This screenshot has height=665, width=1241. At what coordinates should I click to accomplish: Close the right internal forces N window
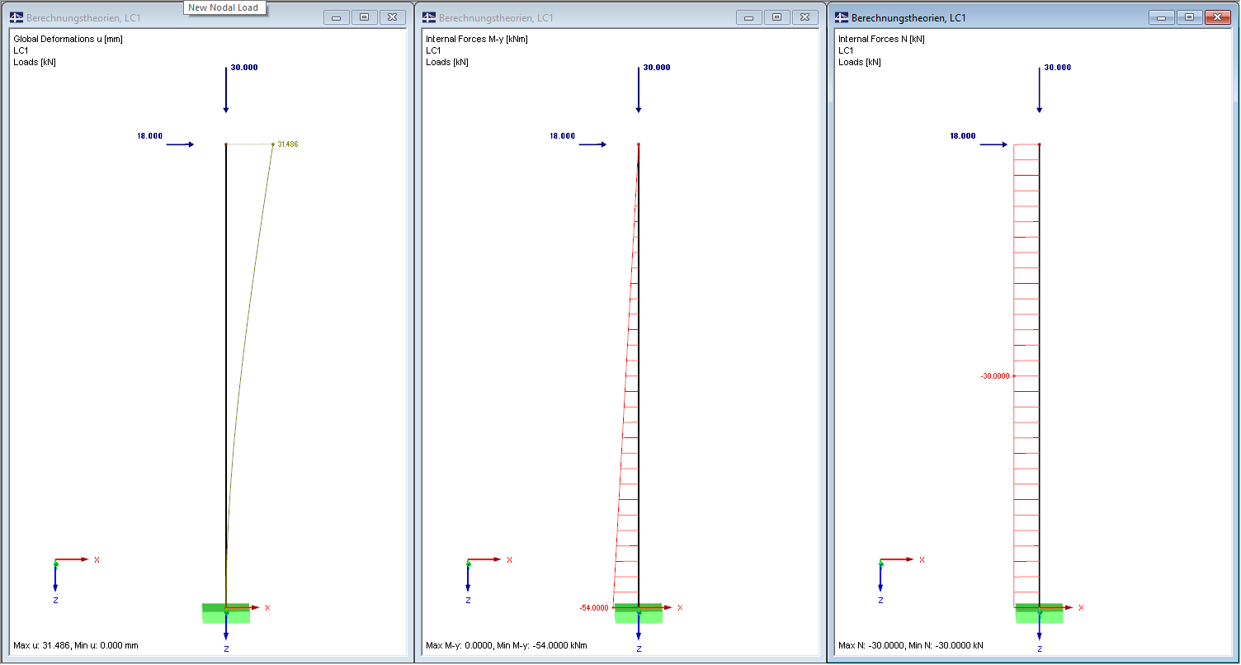pos(1217,17)
